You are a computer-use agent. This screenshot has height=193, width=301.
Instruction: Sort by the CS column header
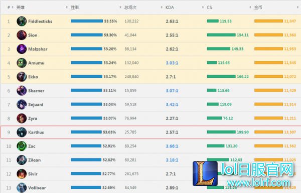coord(209,7)
